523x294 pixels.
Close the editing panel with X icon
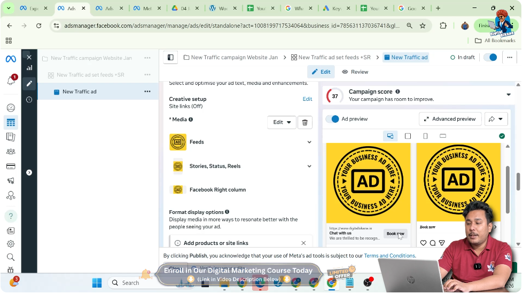pos(29,57)
